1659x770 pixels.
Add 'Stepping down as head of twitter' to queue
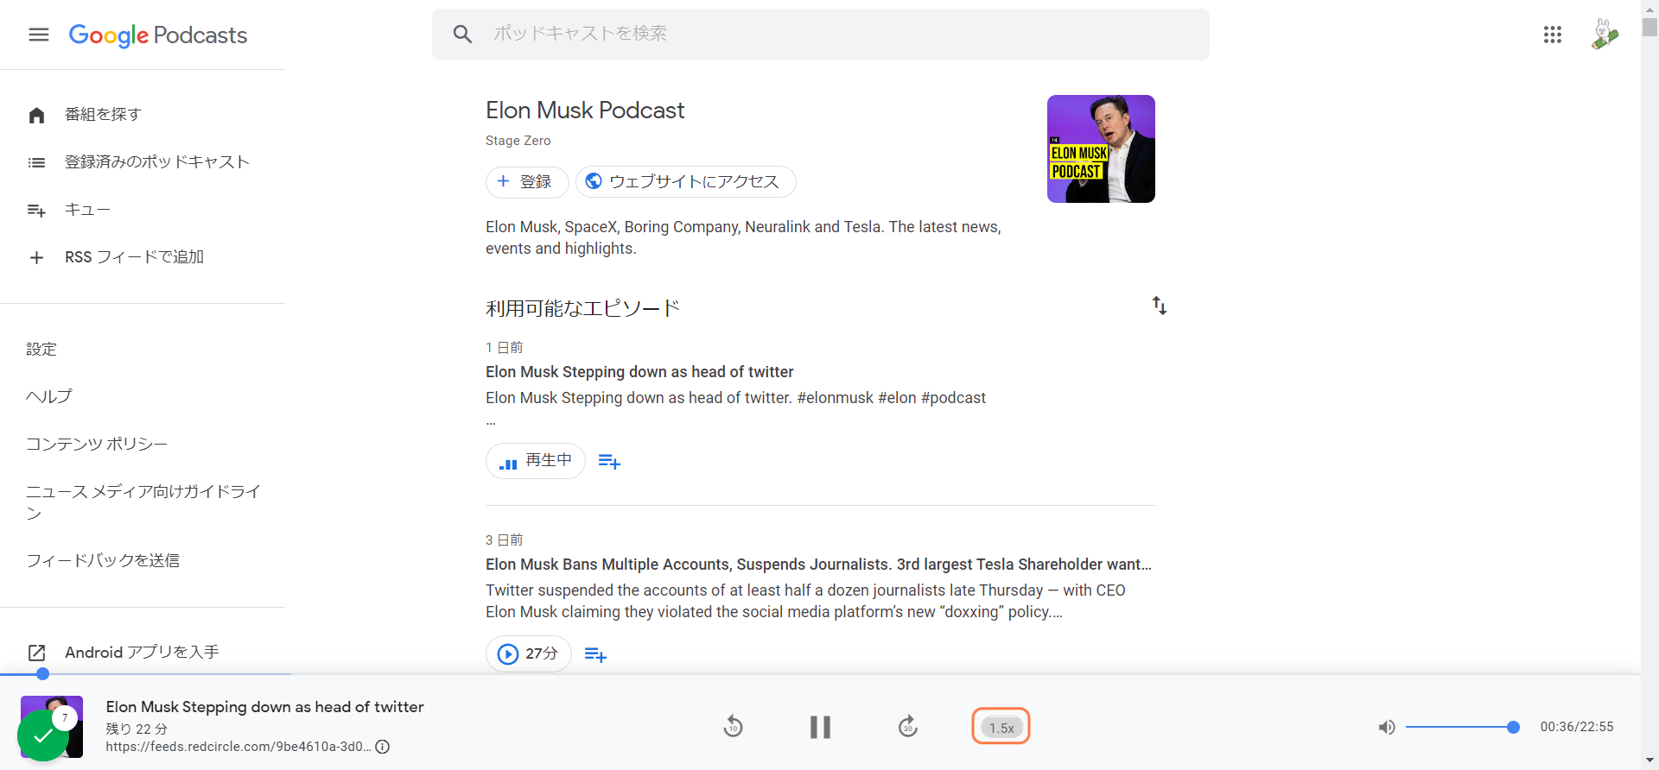click(609, 462)
